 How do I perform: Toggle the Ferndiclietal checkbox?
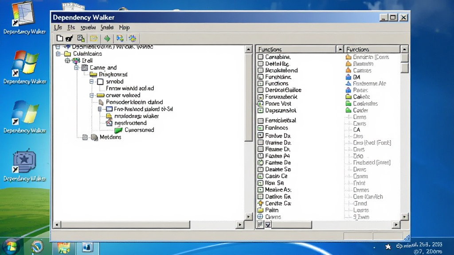[261, 120]
